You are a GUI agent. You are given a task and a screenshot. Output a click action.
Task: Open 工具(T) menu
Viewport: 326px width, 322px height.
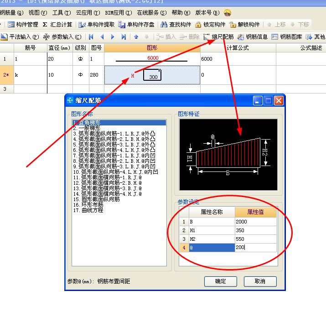[x=62, y=13]
